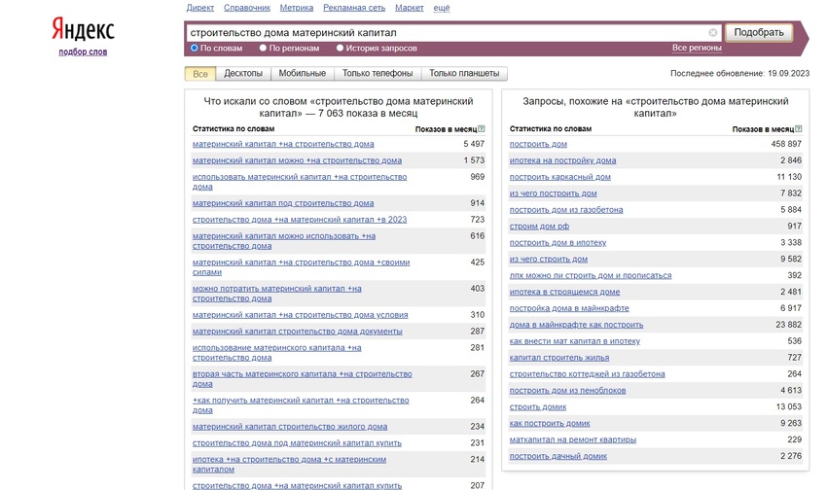Open 'как построить домик' query
827x490 pixels.
click(550, 423)
